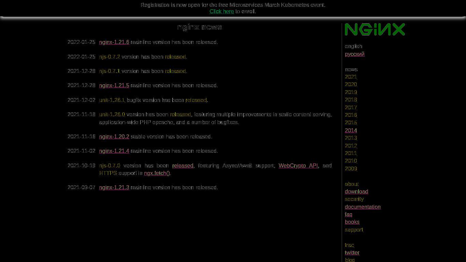This screenshot has width=466, height=262.
Task: Go to 2012 news archive
Action: click(x=351, y=146)
